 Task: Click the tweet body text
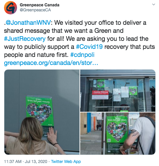79,43
